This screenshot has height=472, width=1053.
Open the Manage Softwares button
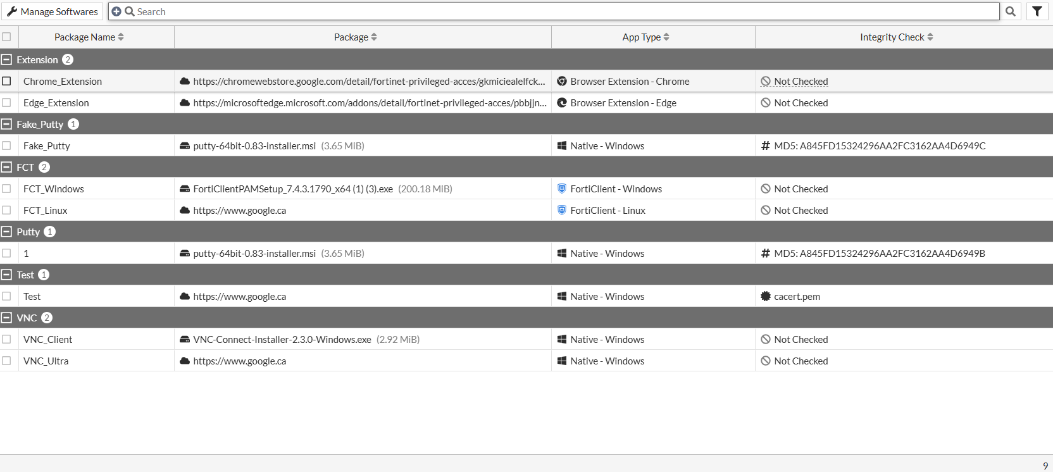pyautogui.click(x=53, y=11)
